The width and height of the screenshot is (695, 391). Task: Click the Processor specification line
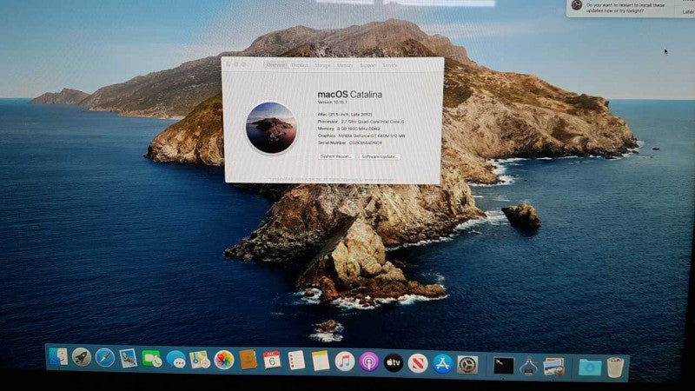click(x=361, y=122)
